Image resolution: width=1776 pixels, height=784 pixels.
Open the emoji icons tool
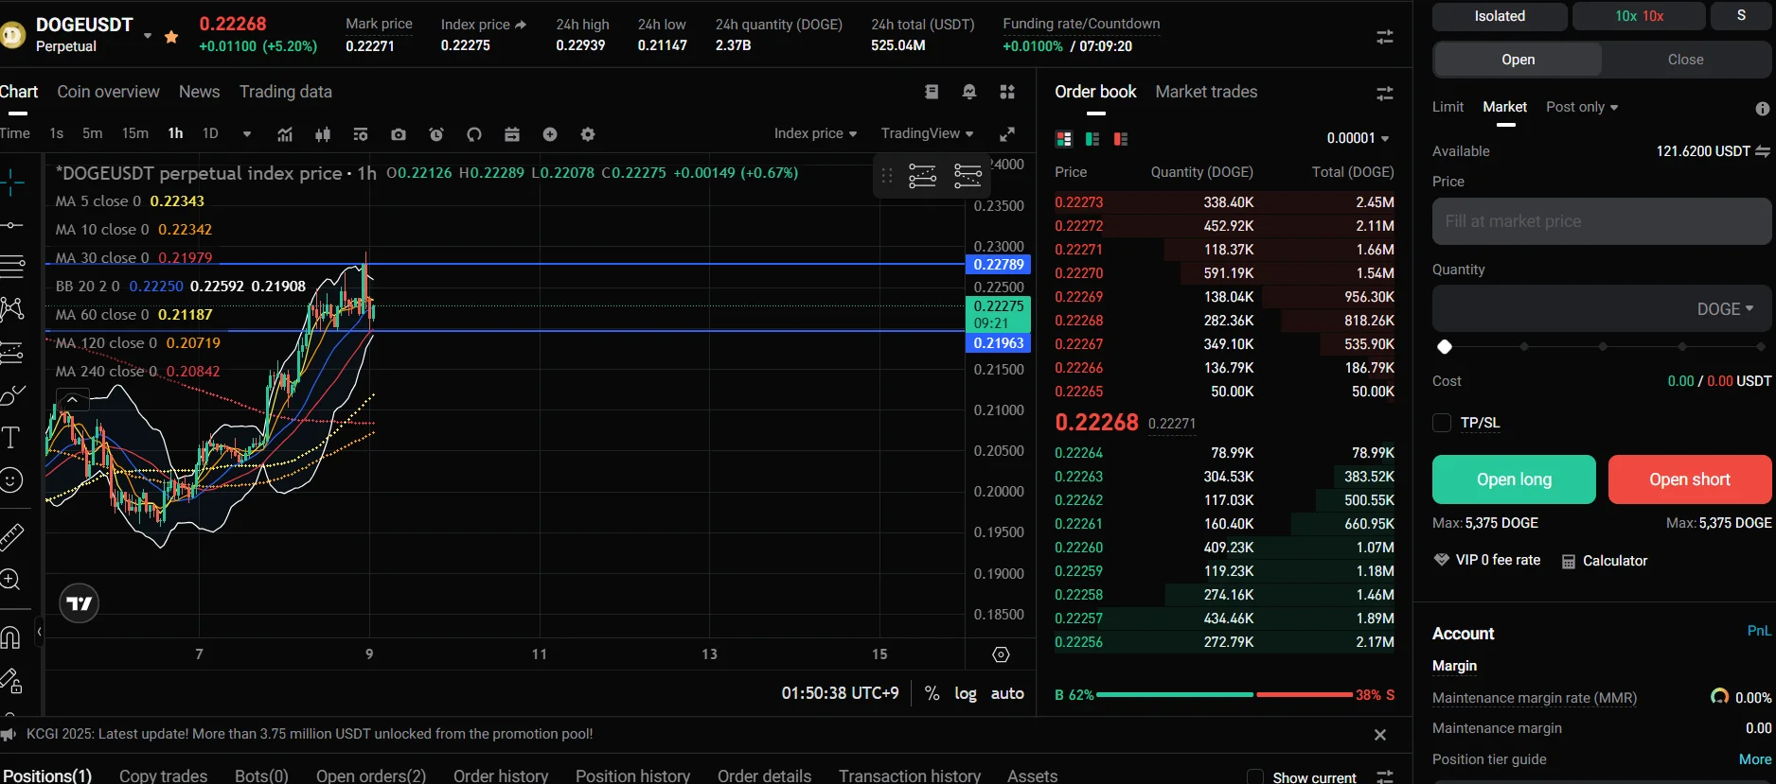click(x=11, y=480)
